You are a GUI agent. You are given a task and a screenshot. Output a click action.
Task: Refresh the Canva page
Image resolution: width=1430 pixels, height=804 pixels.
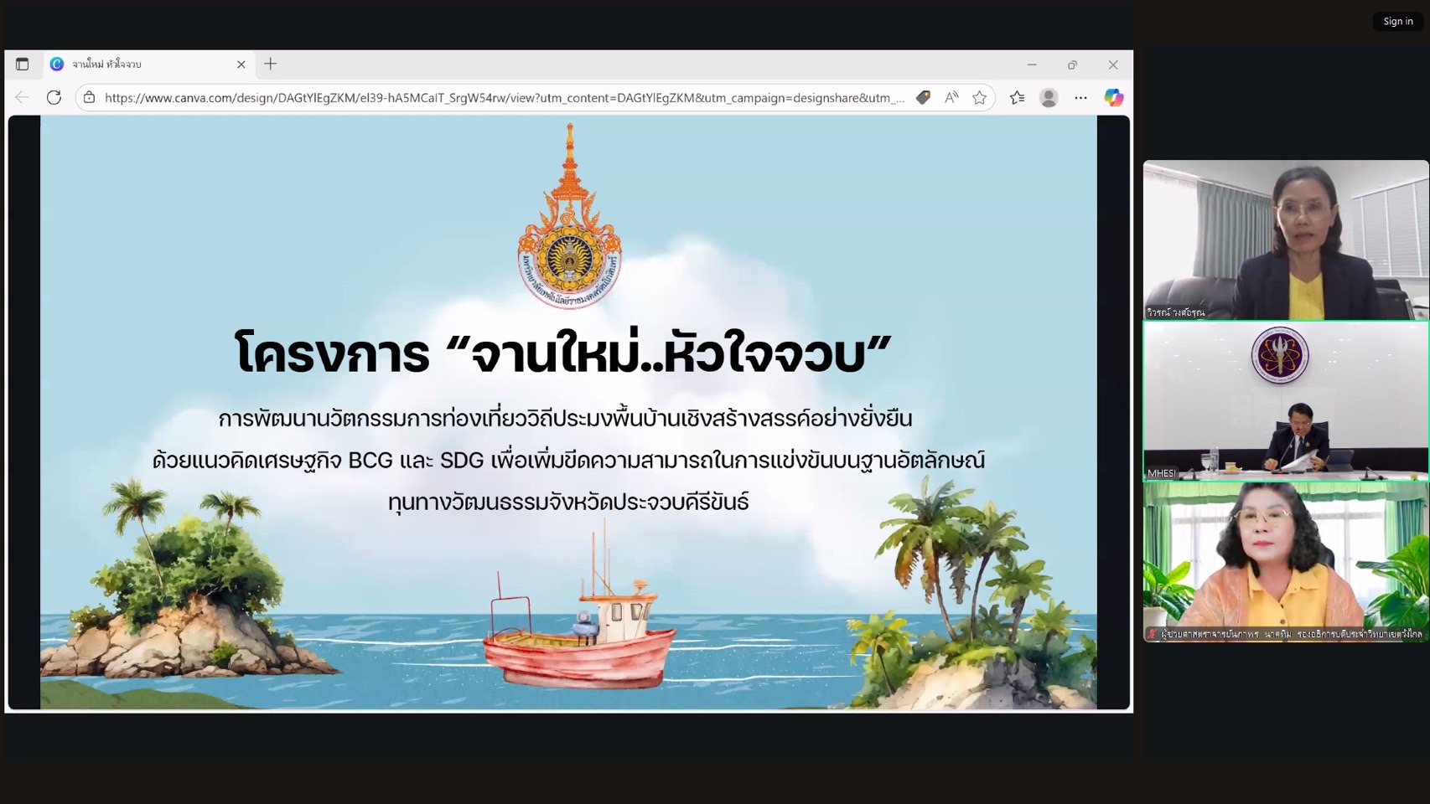coord(54,97)
